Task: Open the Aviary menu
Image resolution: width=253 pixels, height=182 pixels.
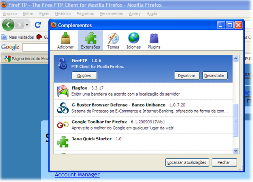Action: [134, 14]
